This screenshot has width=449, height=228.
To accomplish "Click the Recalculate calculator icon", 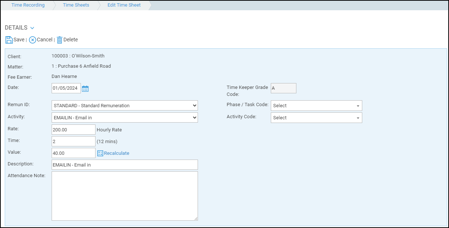I will coord(100,153).
